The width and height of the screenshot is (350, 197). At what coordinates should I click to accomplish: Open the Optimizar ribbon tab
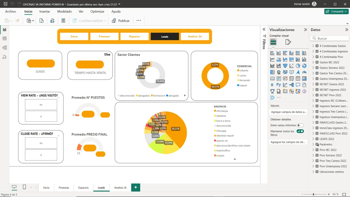97,11
